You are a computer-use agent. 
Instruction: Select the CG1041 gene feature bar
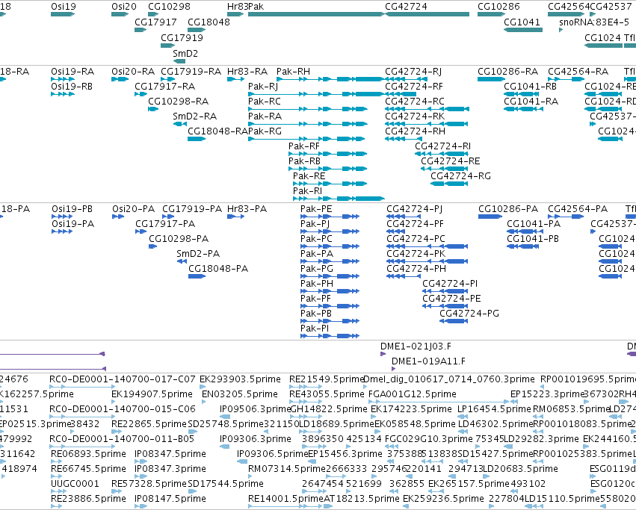click(x=523, y=30)
